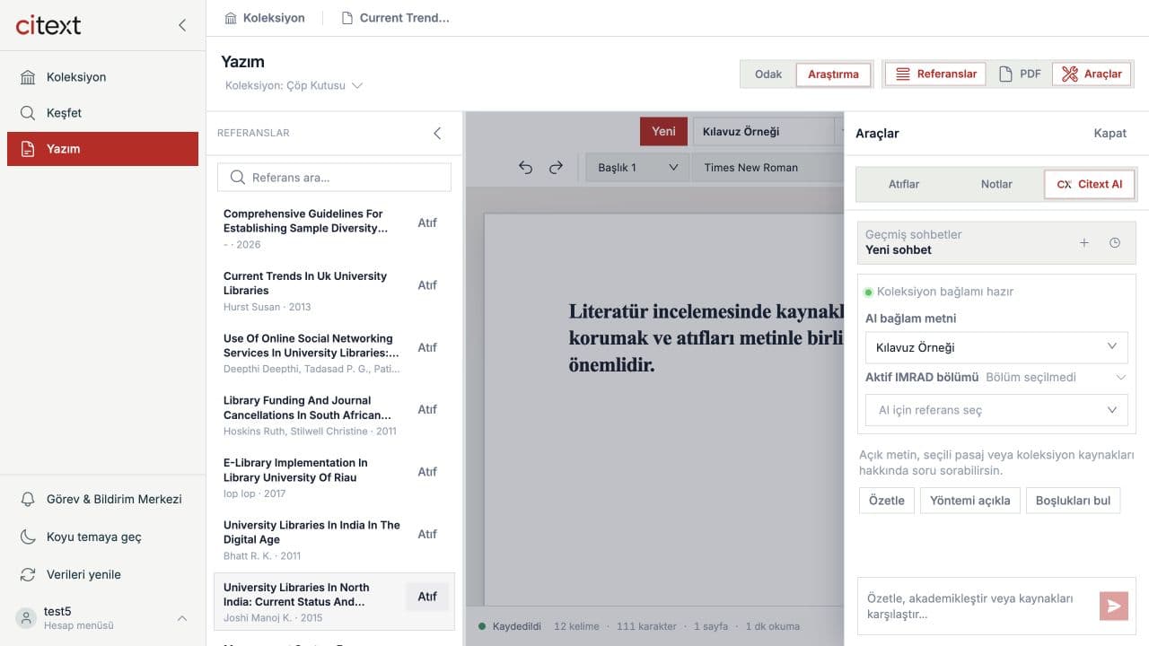Image resolution: width=1149 pixels, height=646 pixels.
Task: Send message with the arrow icon
Action: (1113, 607)
